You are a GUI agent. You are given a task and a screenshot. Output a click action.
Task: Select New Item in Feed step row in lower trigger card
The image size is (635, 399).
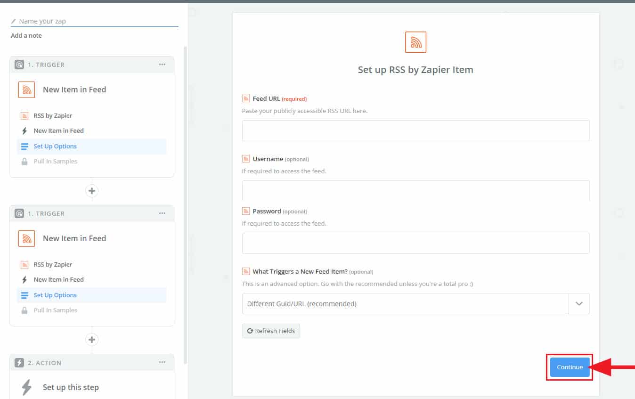92,279
